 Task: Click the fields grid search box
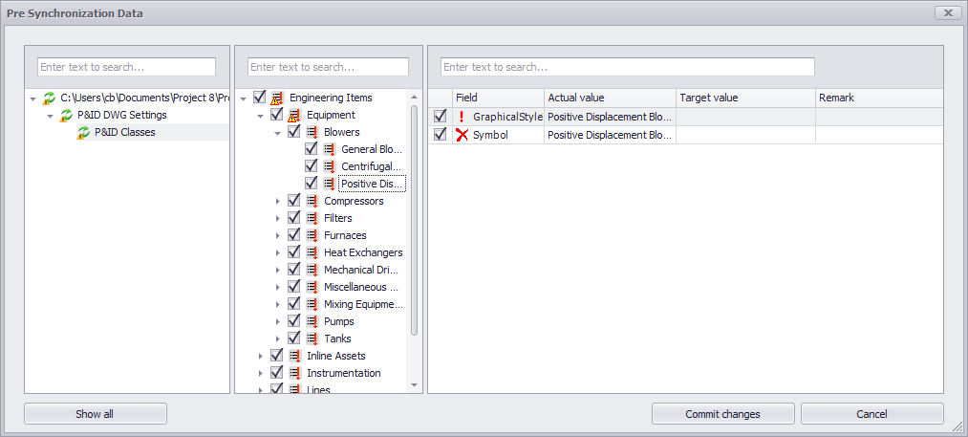[627, 67]
